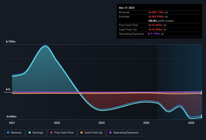Click the kr0 y-axis label
This screenshot has width=206, height=140.
pos(8,89)
